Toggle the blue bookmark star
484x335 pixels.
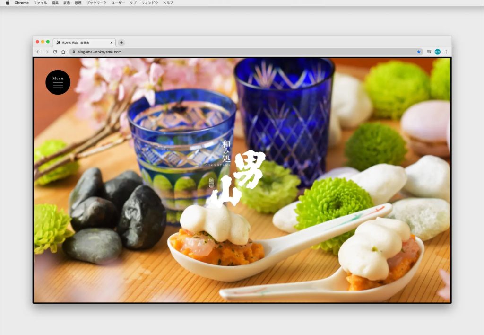pyautogui.click(x=419, y=52)
